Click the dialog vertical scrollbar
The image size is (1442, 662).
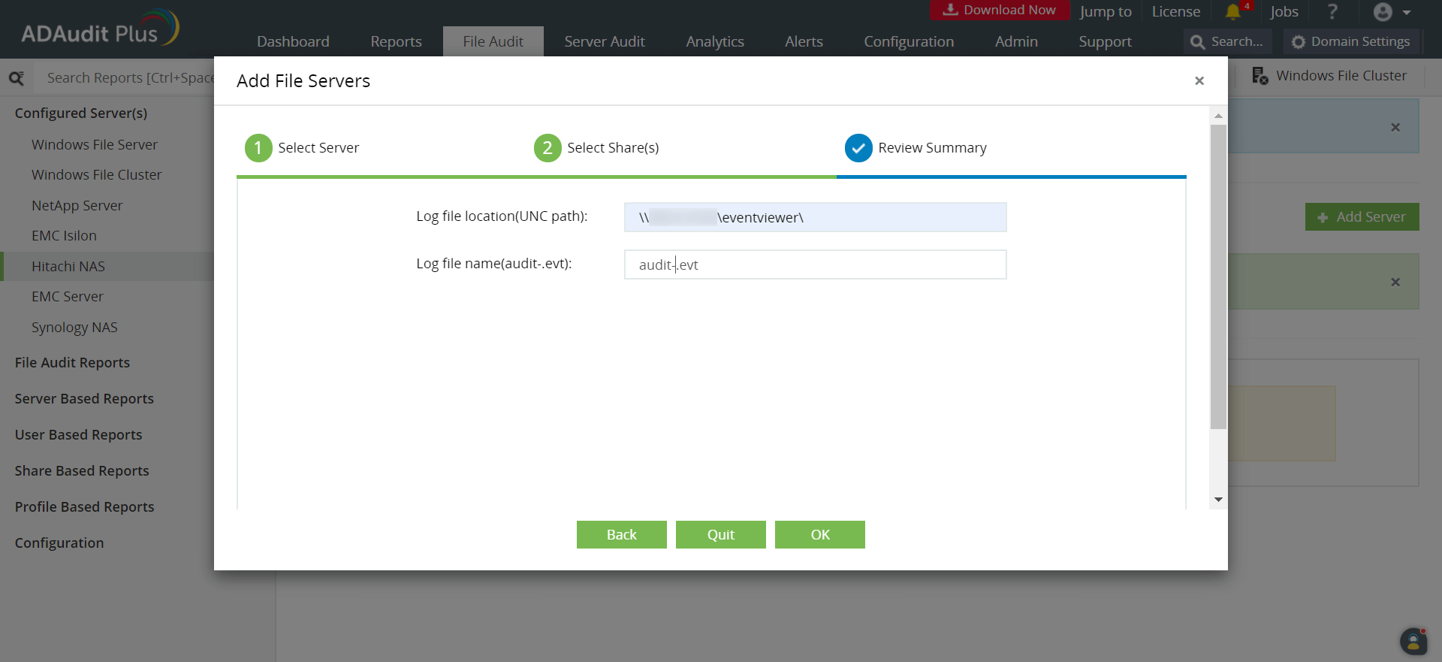point(1217,277)
